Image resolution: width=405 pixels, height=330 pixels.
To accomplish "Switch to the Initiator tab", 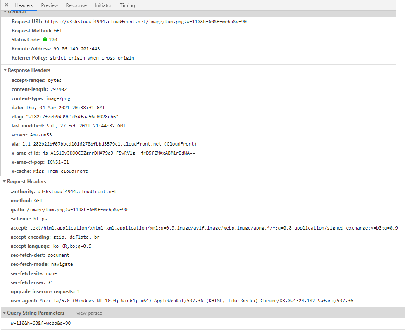I will (x=103, y=5).
